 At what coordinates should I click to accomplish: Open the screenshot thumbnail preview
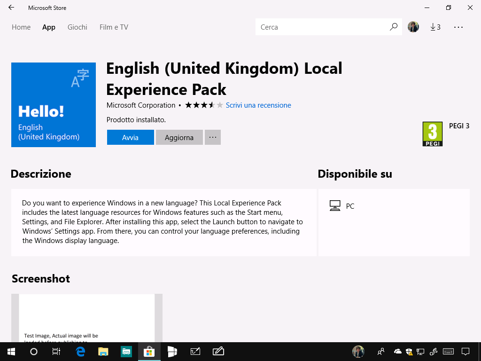(87, 318)
